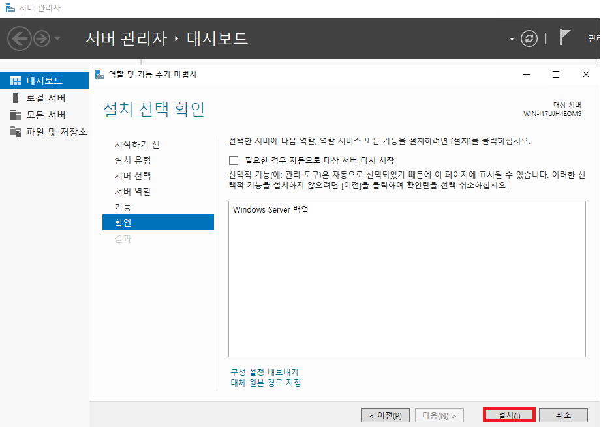601x427 pixels.
Task: Open the navigation history dropdown arrow
Action: point(57,38)
